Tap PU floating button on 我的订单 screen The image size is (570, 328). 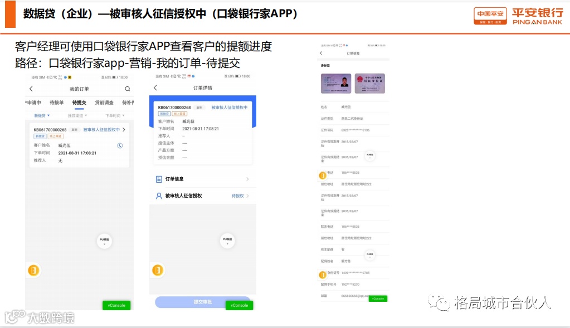(104, 241)
